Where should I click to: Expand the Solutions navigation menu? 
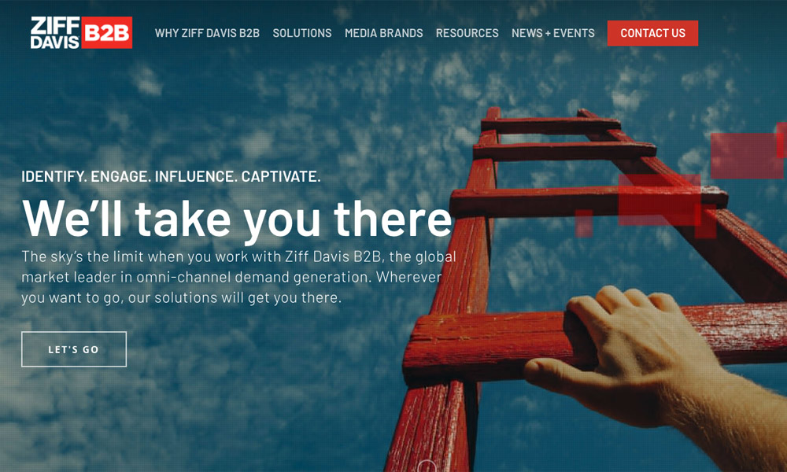point(302,33)
